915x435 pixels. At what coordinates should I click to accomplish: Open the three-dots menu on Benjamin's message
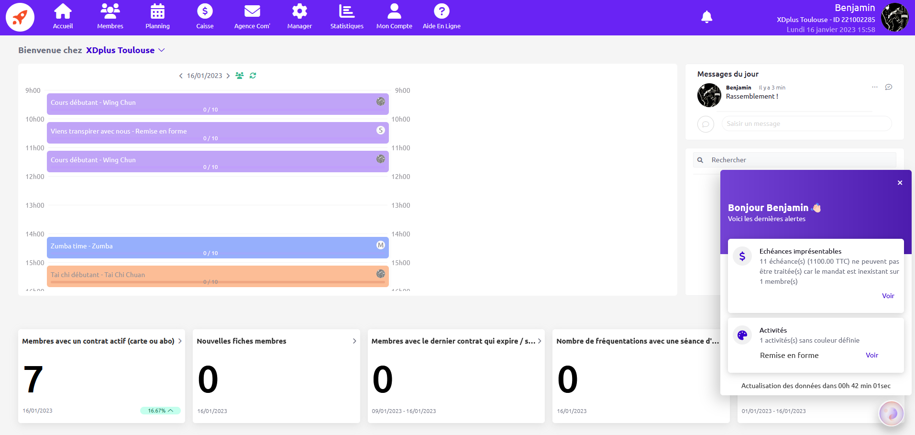click(875, 87)
